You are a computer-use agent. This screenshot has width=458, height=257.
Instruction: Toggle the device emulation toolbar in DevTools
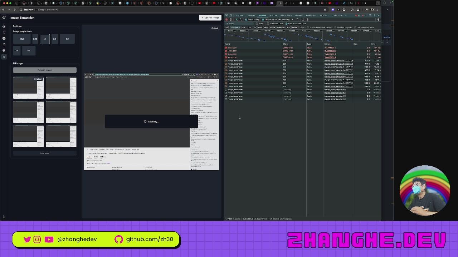point(231,15)
